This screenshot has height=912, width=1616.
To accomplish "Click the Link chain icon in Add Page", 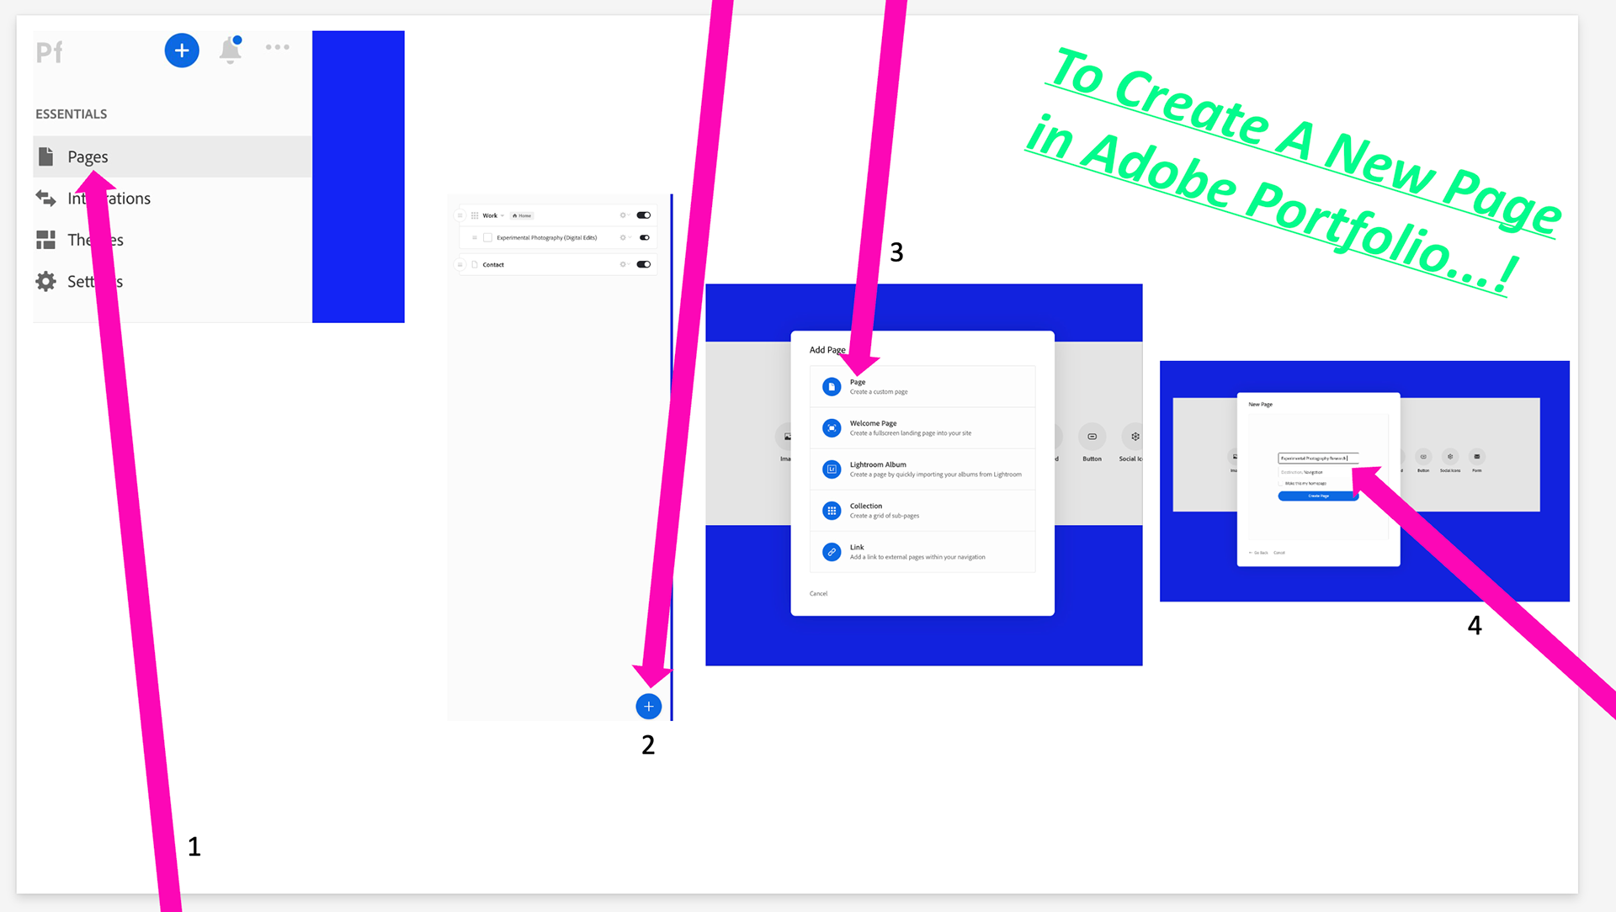I will tap(832, 552).
